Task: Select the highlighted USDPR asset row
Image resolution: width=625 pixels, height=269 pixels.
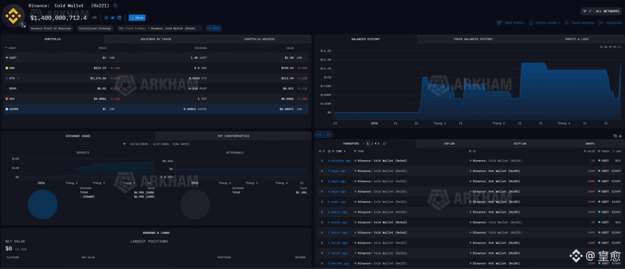Action: click(156, 109)
